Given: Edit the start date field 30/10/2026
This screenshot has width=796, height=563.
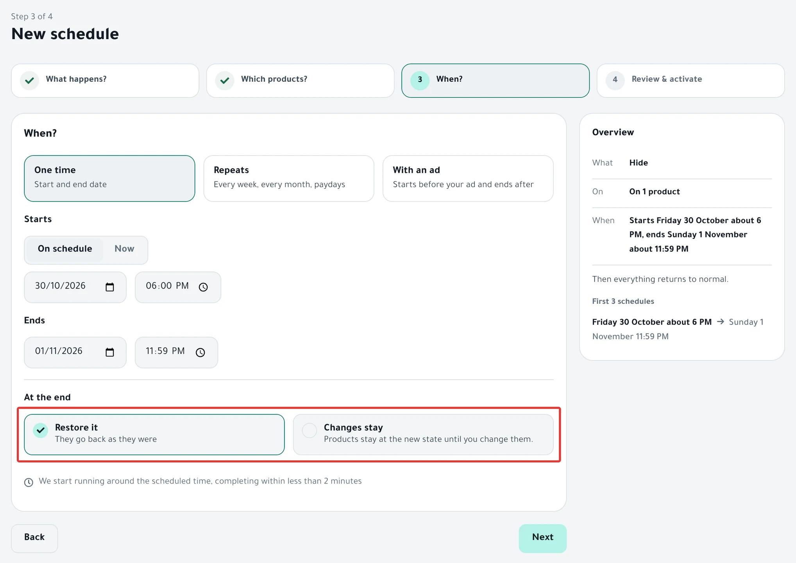Looking at the screenshot, I should pyautogui.click(x=75, y=287).
